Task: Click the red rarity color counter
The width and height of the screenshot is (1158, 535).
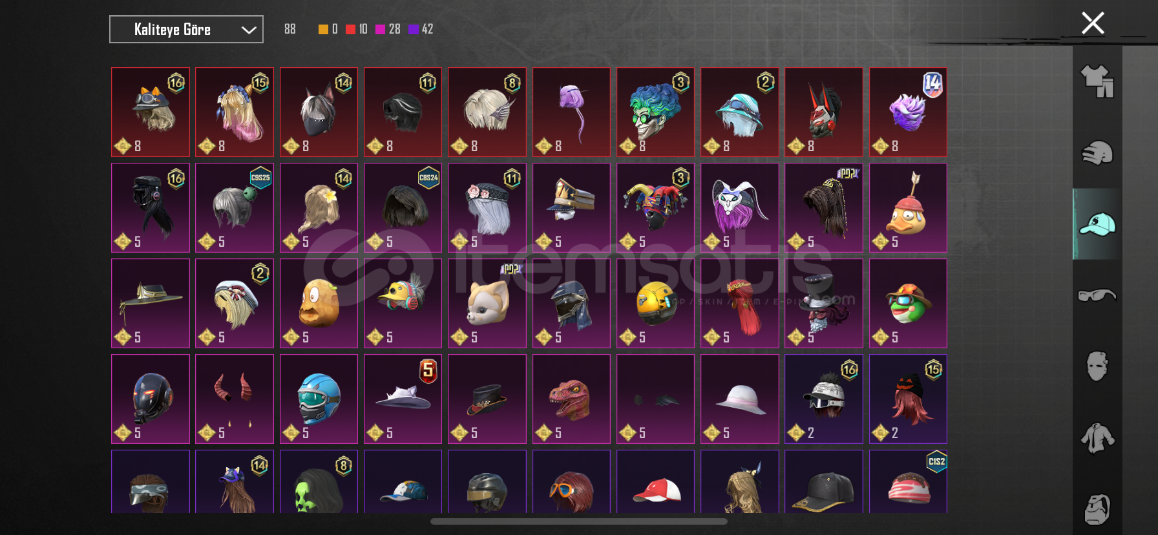Action: 357,29
